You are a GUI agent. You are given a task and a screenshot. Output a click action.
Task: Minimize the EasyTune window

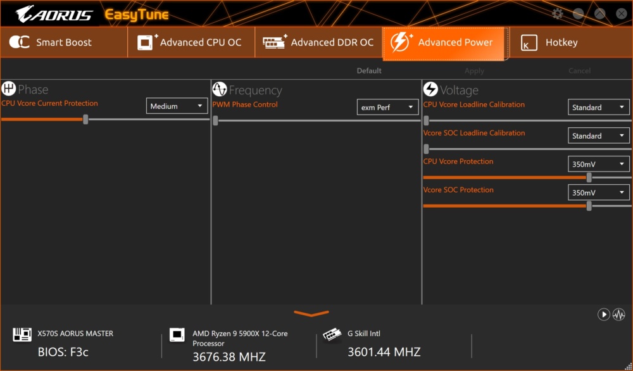point(579,14)
